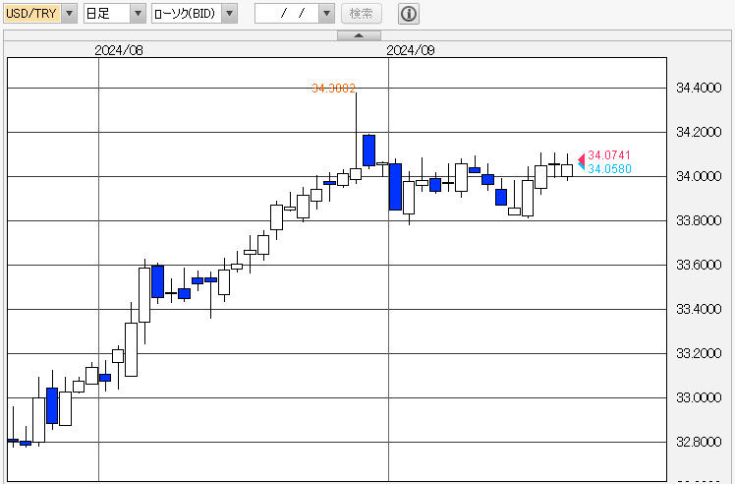The image size is (735, 484).
Task: Open the date picker dropdown arrow
Action: pos(326,13)
